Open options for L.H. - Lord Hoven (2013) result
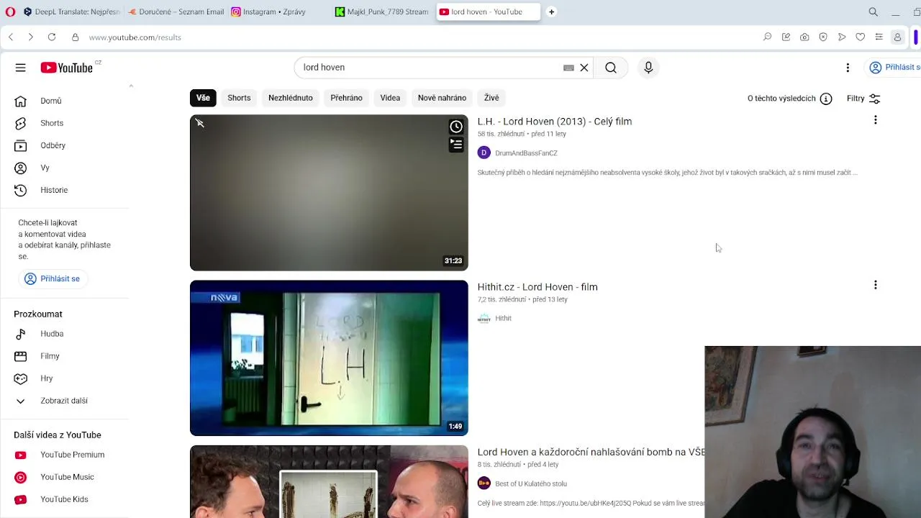This screenshot has width=921, height=518. (876, 120)
